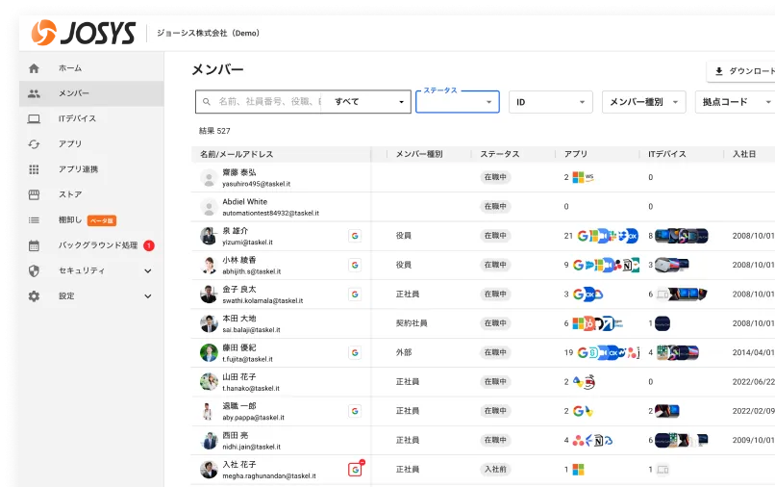Open the IT devices laptop icon
Viewport: 775px width, 487px height.
(34, 118)
